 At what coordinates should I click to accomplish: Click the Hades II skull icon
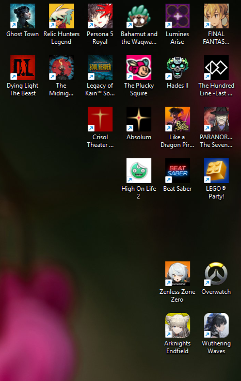[x=178, y=68]
